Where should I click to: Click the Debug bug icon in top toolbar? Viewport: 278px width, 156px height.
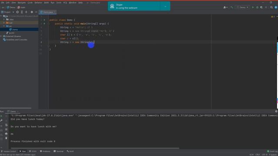[257, 7]
